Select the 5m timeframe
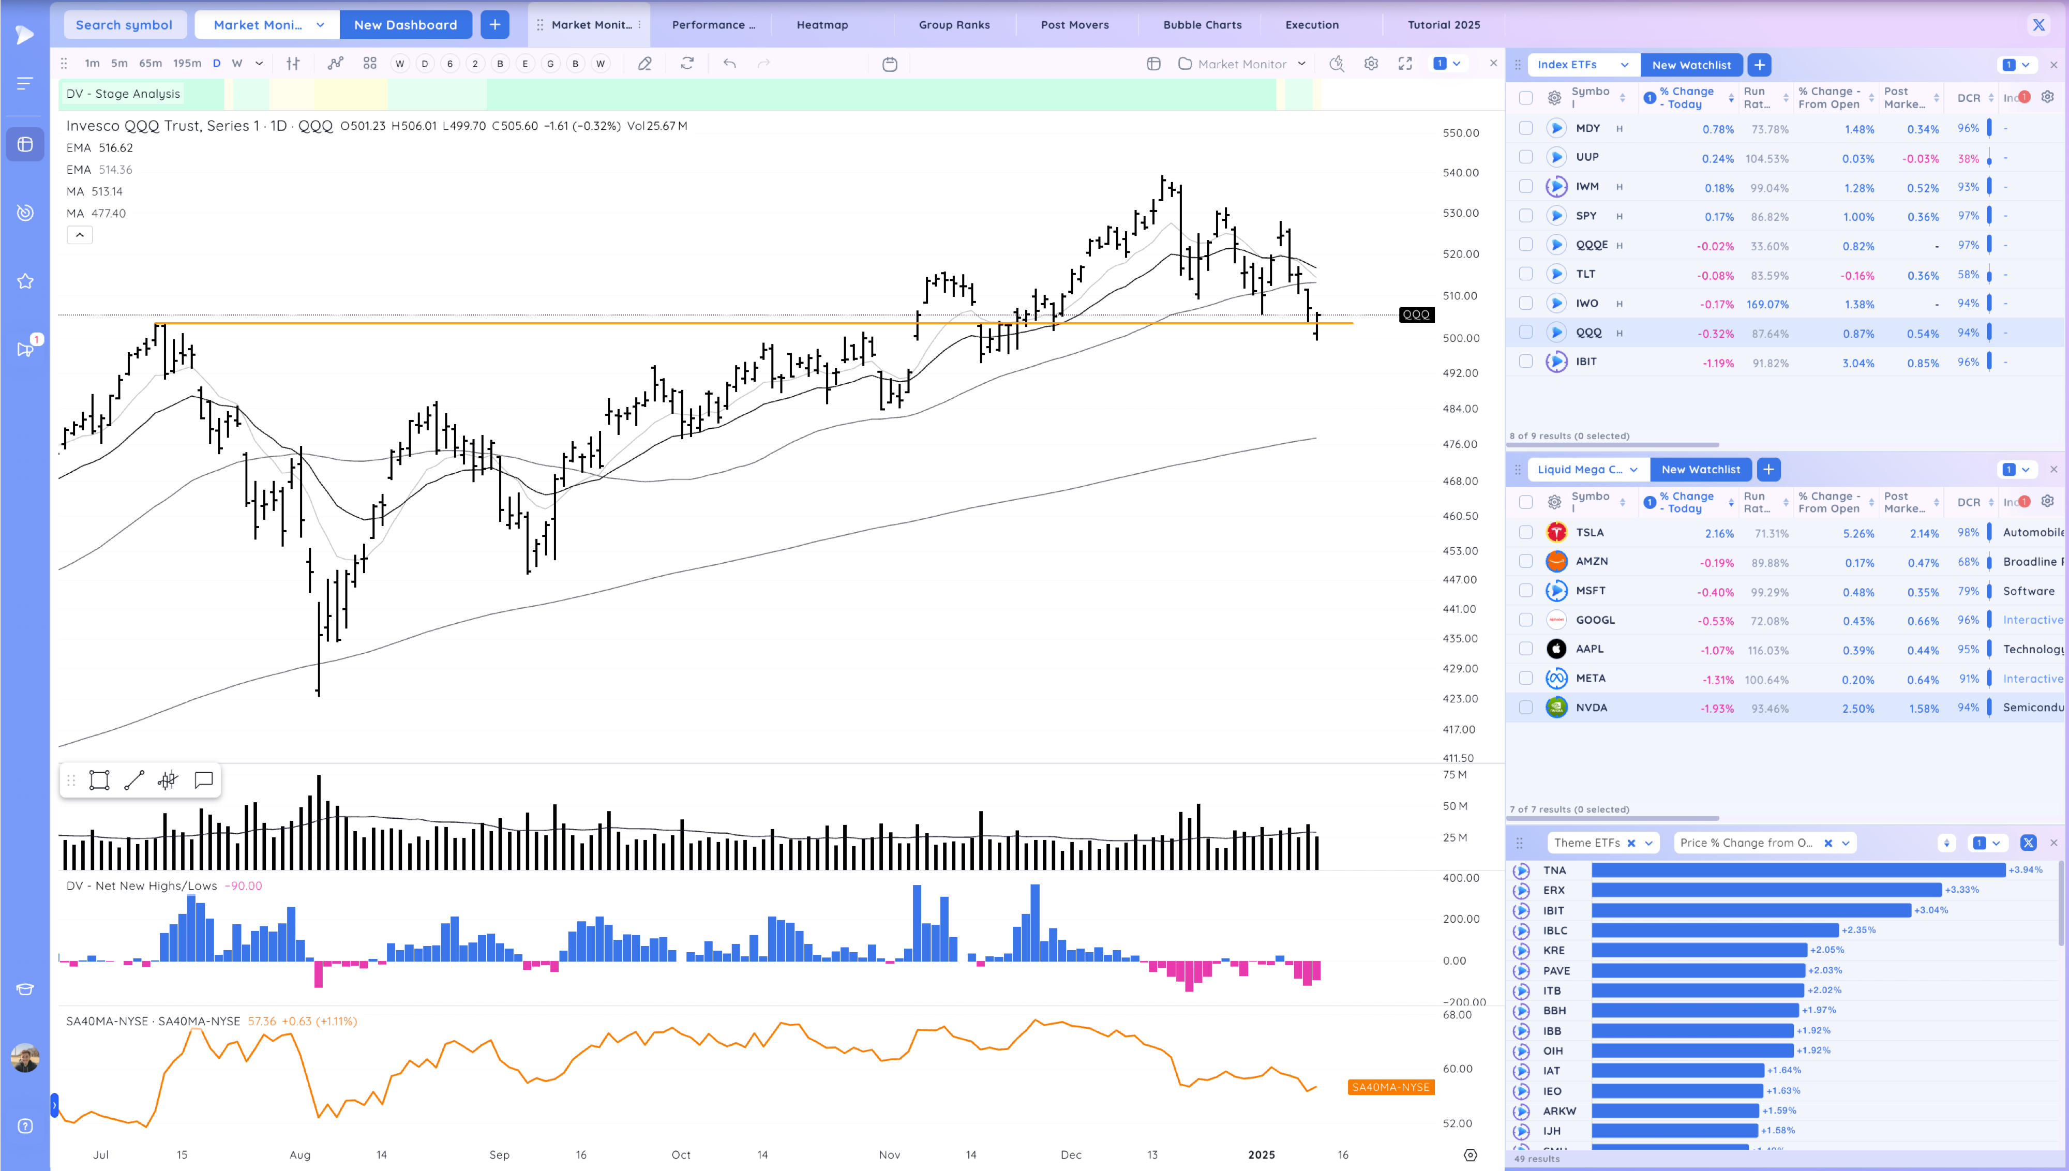Screen dimensions: 2069x1171 tap(119, 64)
